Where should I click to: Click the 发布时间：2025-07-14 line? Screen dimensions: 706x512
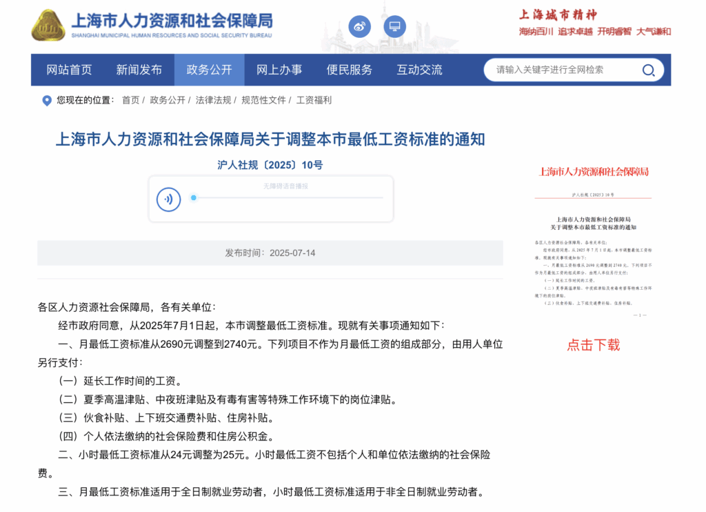pos(270,253)
